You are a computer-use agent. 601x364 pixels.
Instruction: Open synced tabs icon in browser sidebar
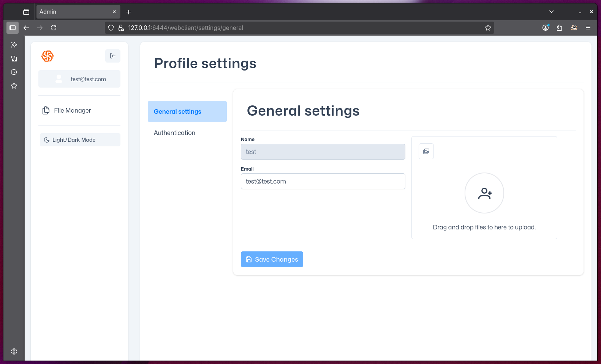(x=14, y=58)
